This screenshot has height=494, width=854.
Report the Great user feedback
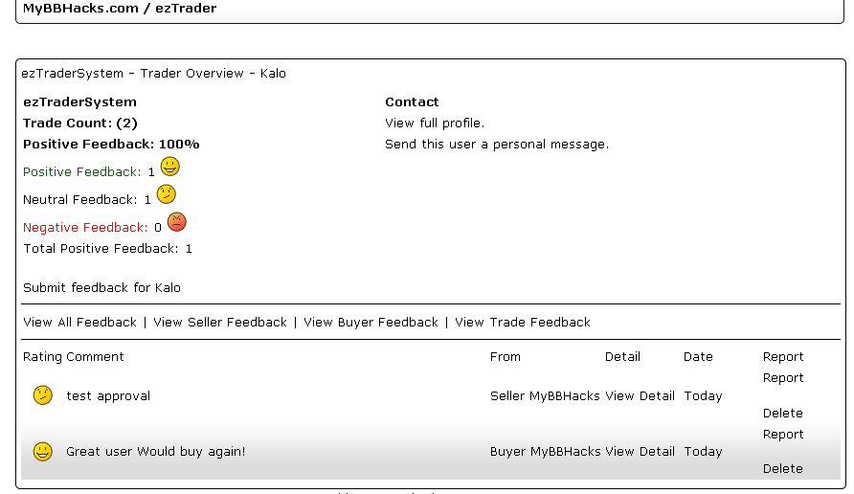point(783,435)
